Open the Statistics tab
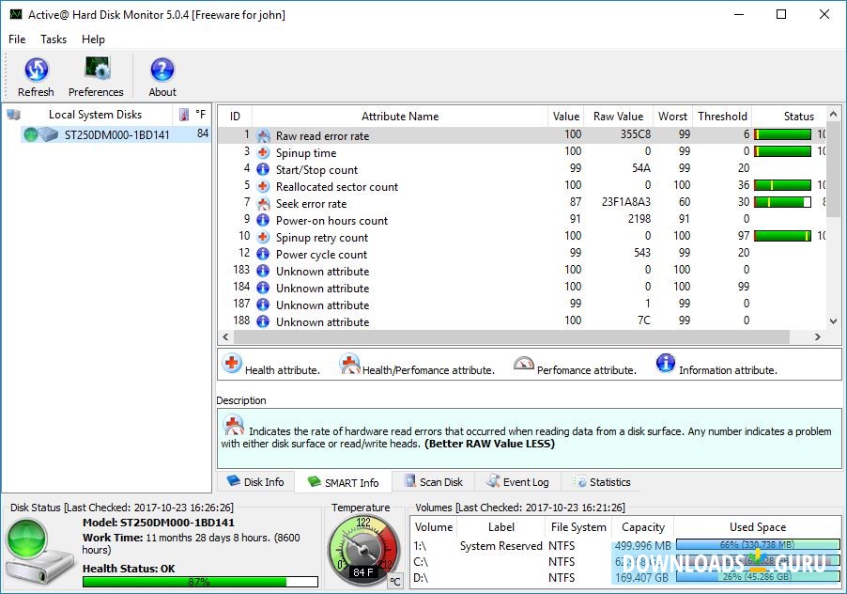Screen dimensions: 847x594 pos(602,481)
